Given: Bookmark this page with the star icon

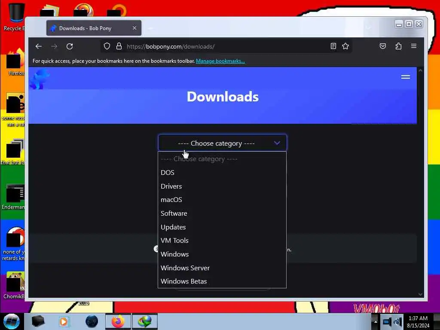Looking at the screenshot, I should pyautogui.click(x=345, y=46).
